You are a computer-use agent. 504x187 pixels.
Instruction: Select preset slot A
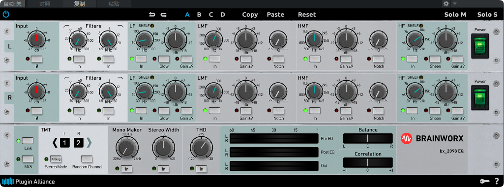[x=187, y=14]
